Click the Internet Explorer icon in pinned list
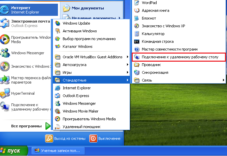The height and width of the screenshot is (156, 227). point(5,10)
